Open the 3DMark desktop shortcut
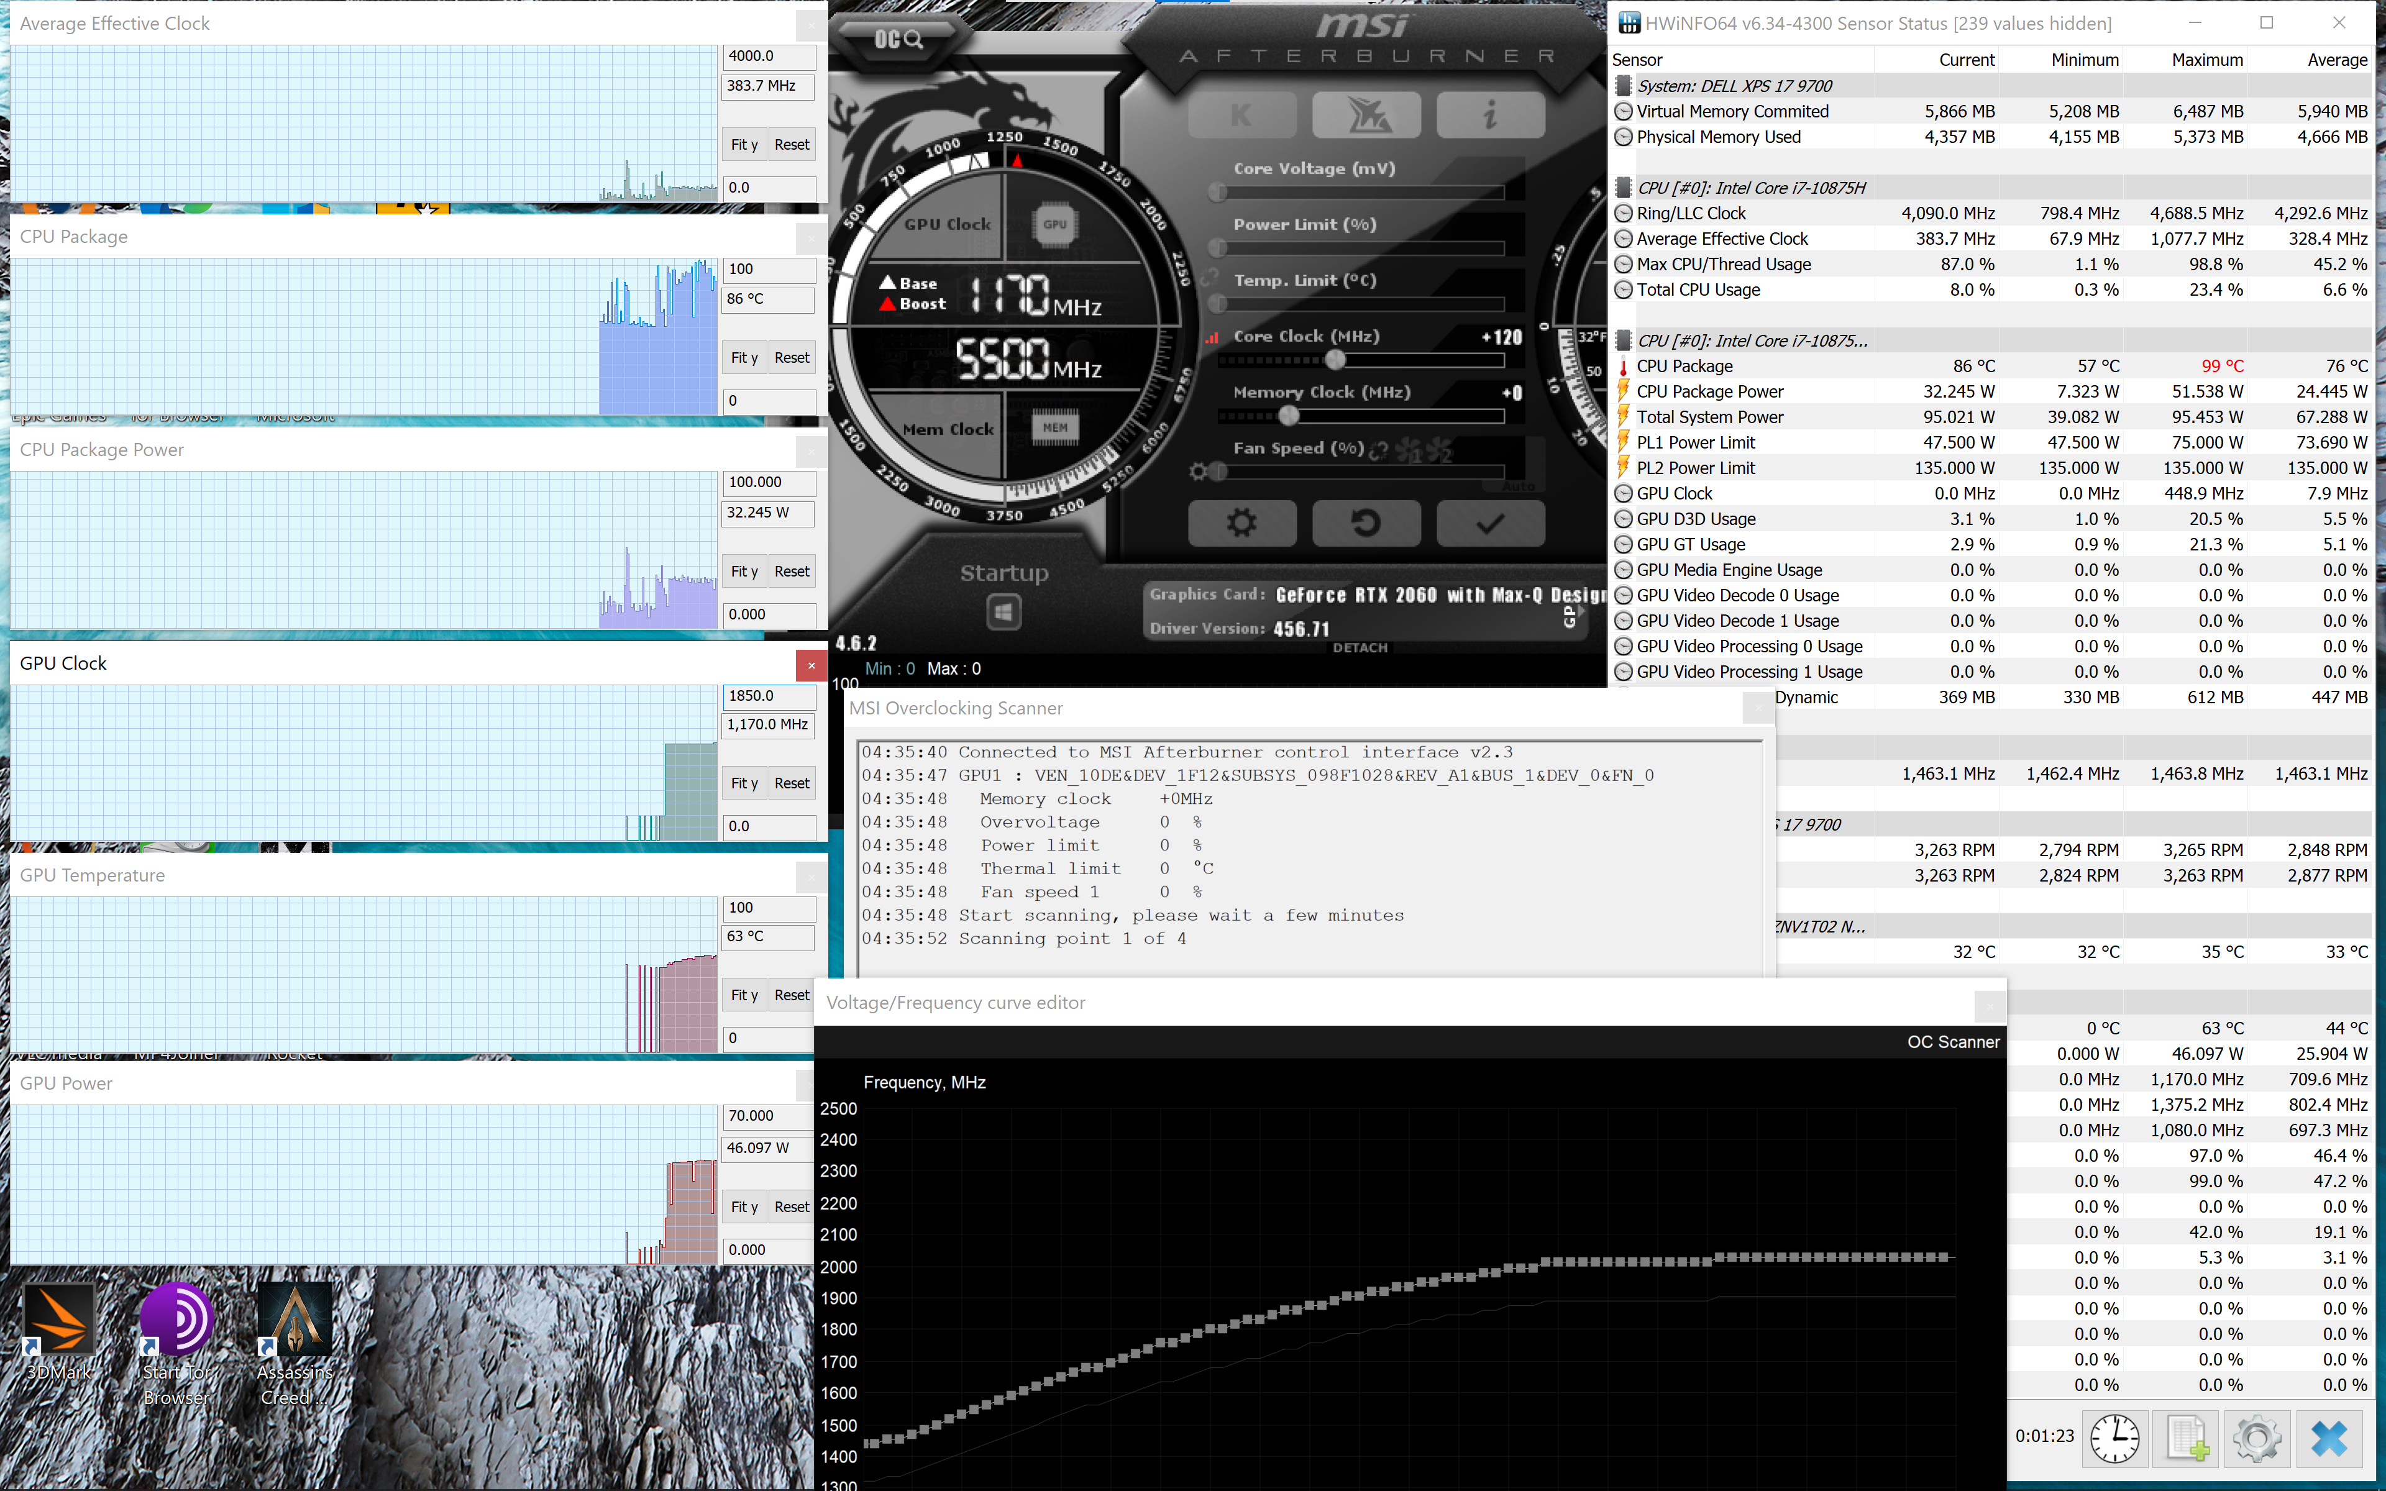The width and height of the screenshot is (2386, 1491). point(59,1331)
